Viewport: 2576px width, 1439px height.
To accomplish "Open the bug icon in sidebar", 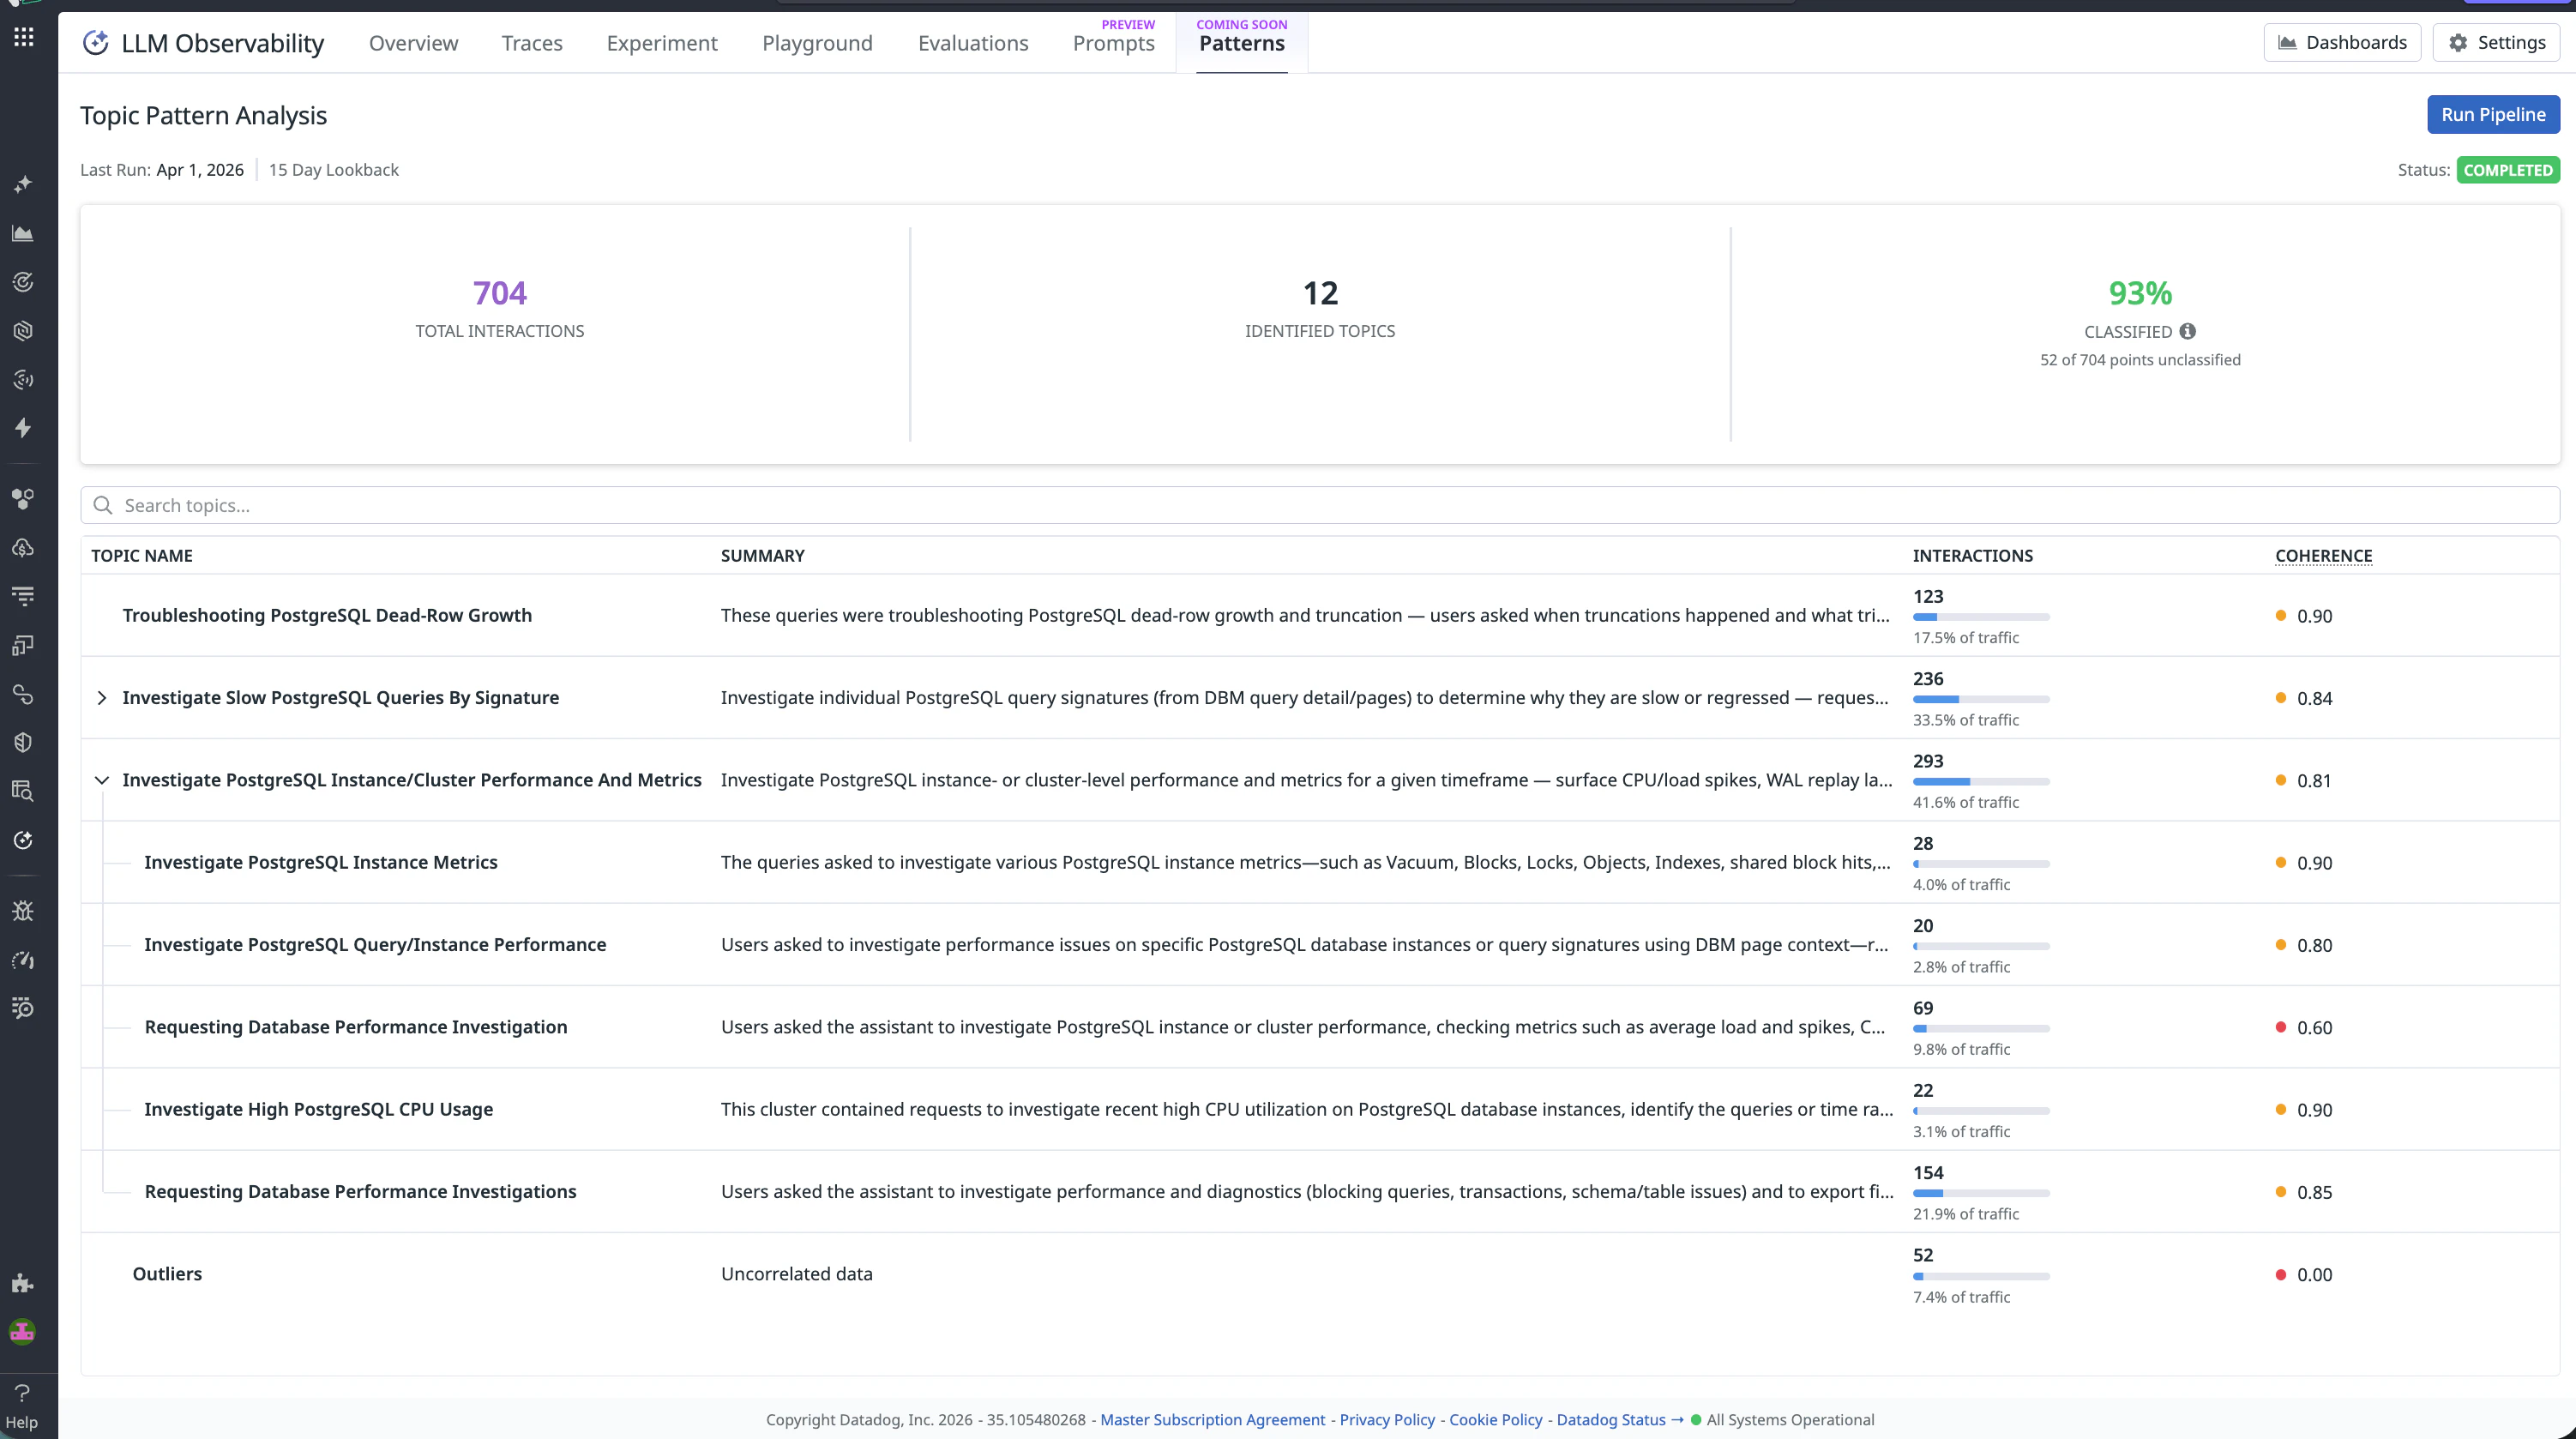I will coord(23,911).
